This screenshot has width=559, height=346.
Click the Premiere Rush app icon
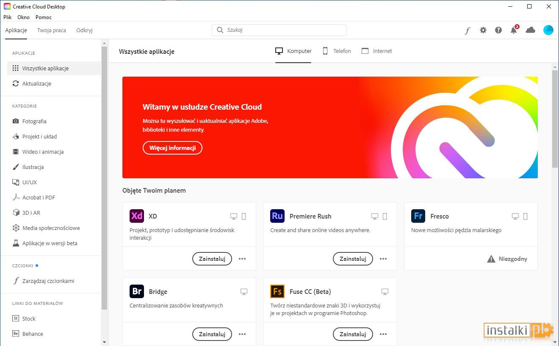point(277,216)
